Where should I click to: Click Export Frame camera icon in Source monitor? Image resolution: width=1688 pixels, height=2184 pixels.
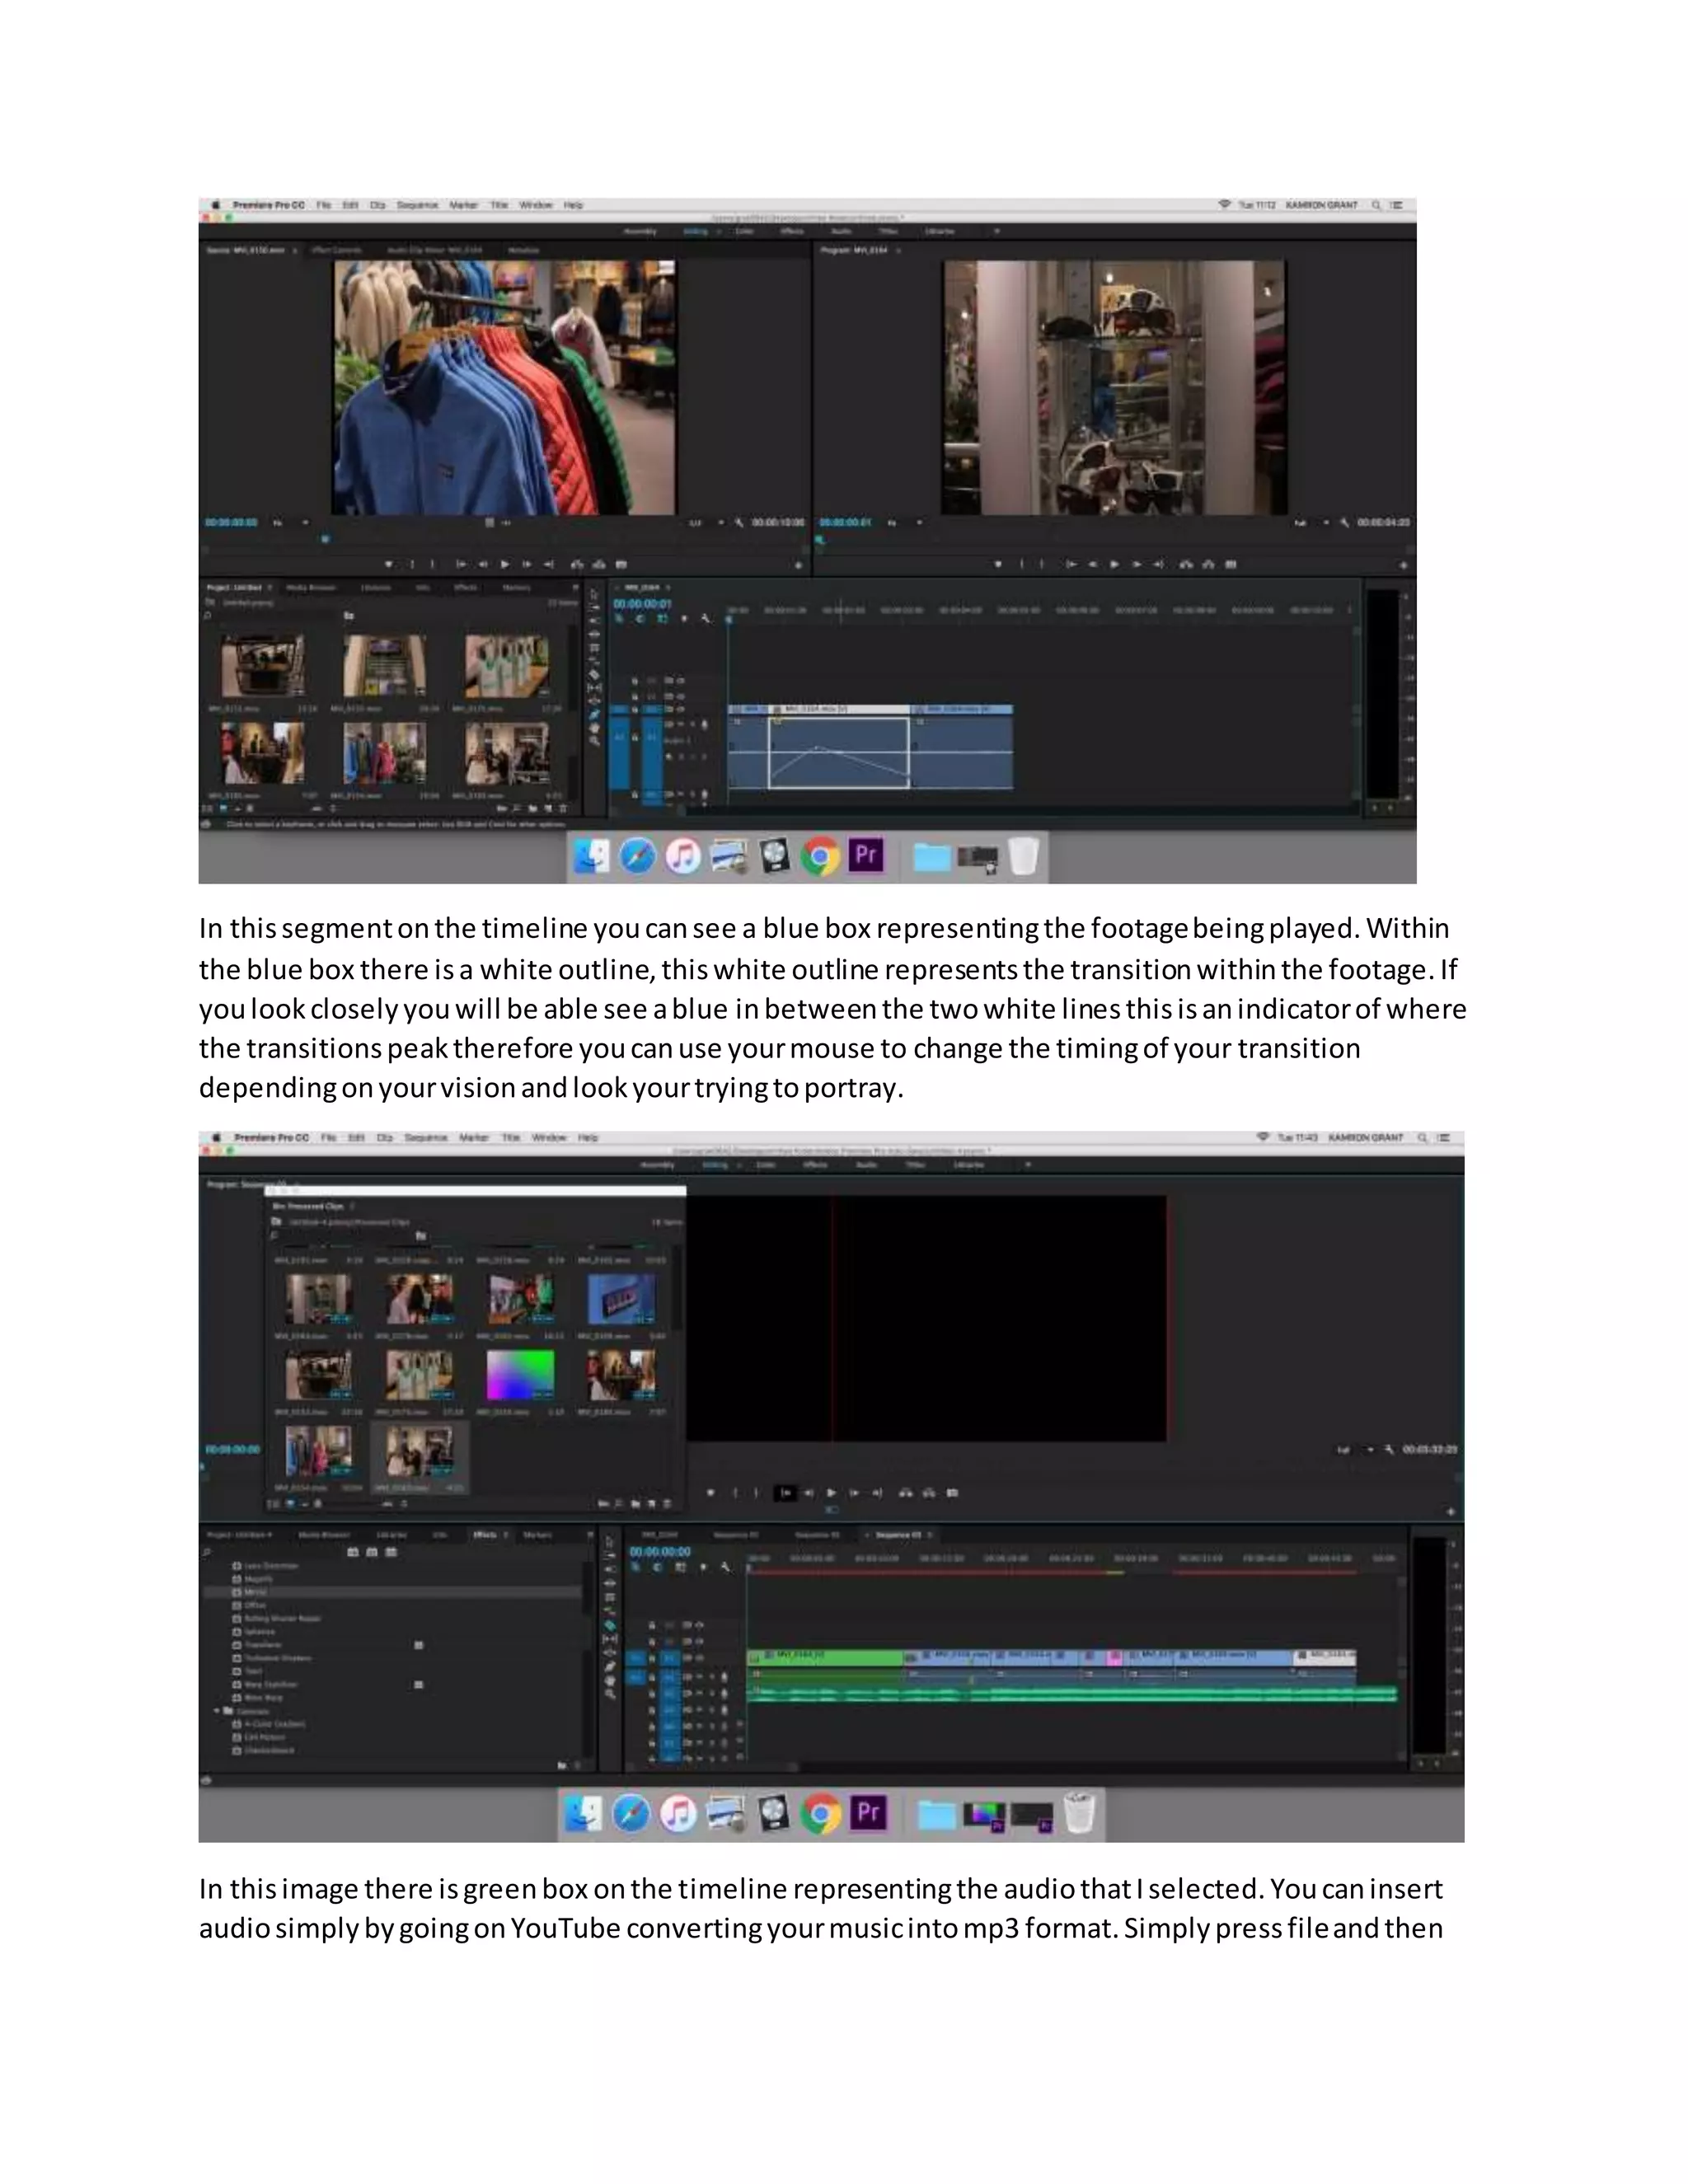(621, 565)
